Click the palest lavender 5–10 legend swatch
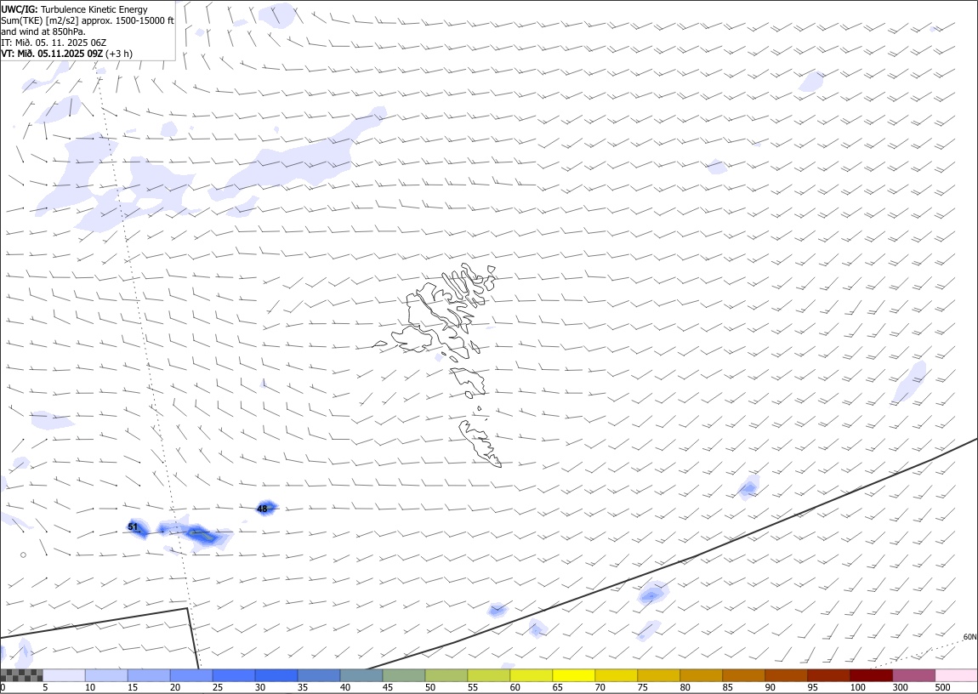 click(65, 675)
